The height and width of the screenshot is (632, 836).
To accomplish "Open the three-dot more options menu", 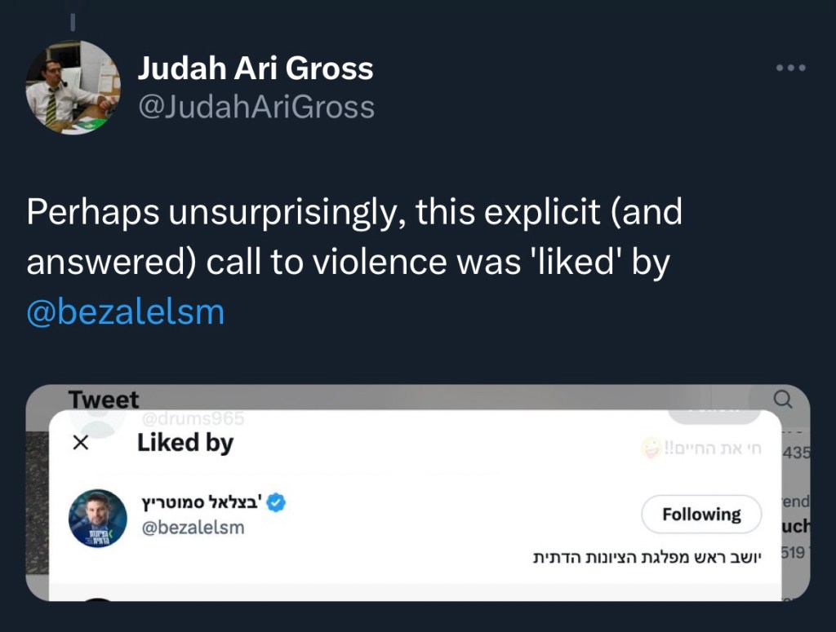I will point(790,69).
